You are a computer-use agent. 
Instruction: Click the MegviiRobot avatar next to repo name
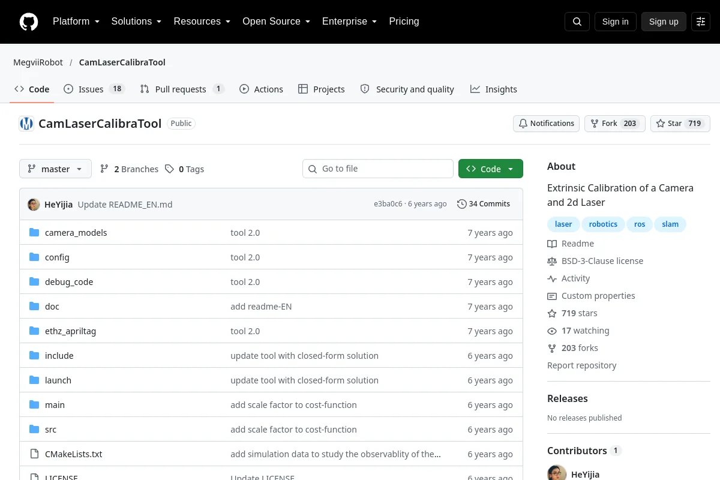[x=26, y=124]
